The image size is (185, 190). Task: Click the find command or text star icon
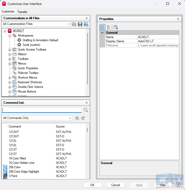(x=77, y=118)
